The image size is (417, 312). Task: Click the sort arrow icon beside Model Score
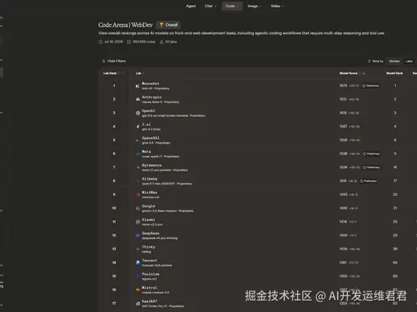(x=364, y=73)
